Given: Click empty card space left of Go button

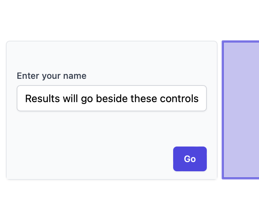Looking at the screenshot, I should (x=89, y=159).
